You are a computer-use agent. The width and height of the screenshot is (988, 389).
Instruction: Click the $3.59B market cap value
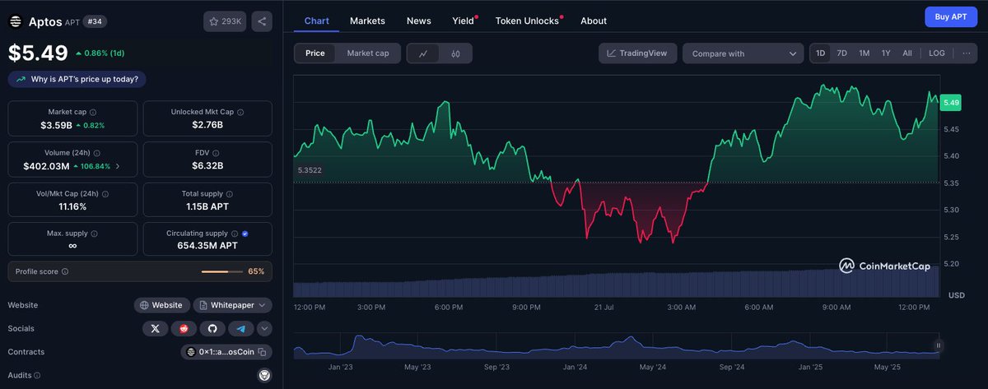click(x=56, y=125)
